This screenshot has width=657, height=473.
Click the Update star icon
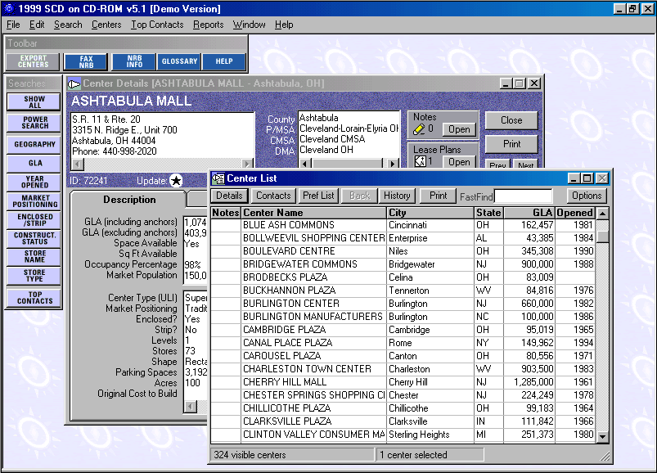click(176, 181)
